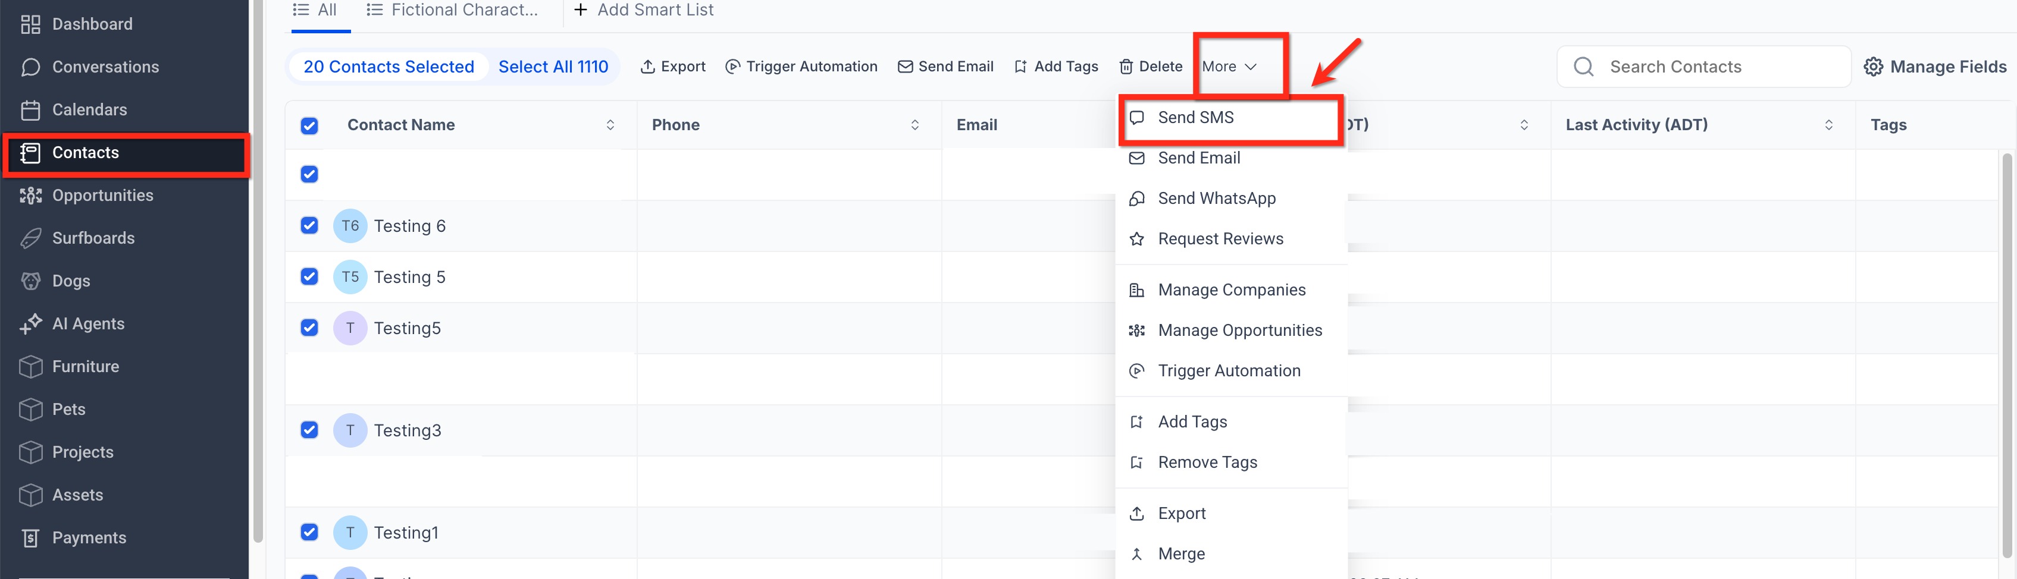Choose Send Email in the dropdown menu
The width and height of the screenshot is (2017, 579).
1231,158
